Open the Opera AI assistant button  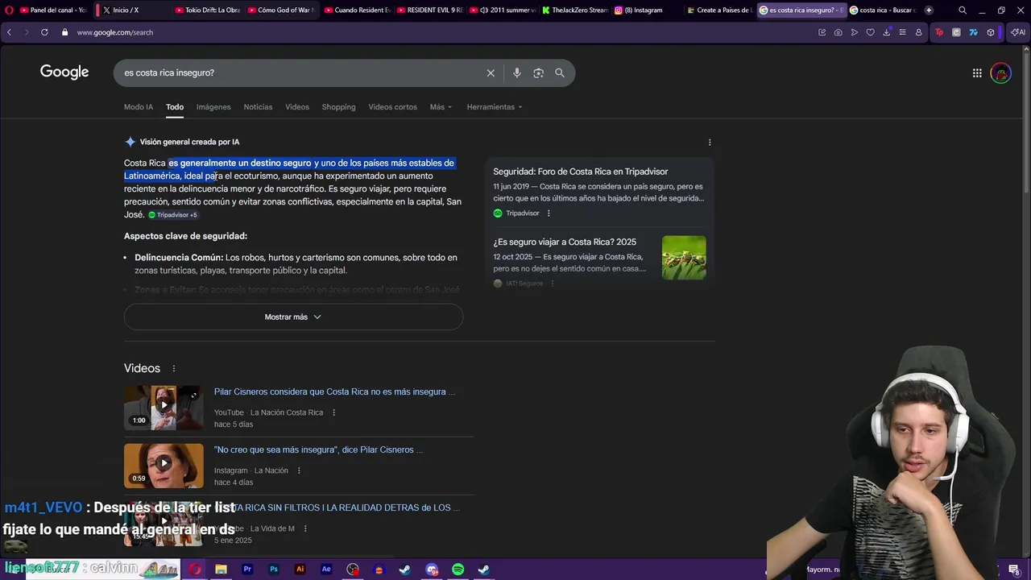click(1018, 32)
